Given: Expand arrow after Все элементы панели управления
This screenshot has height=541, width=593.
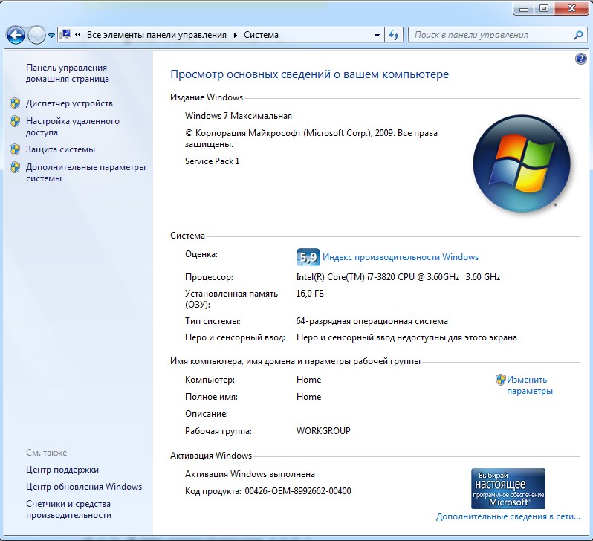Looking at the screenshot, I should (235, 35).
